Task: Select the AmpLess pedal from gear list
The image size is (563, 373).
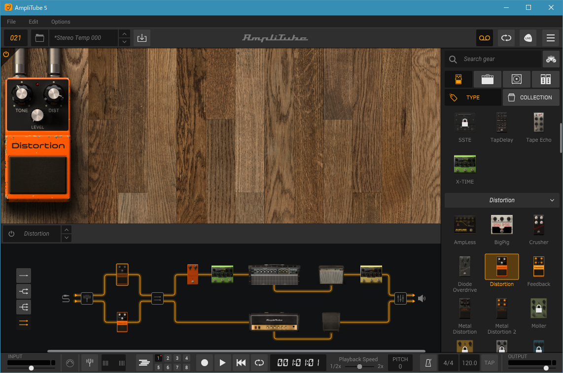Action: (x=464, y=230)
